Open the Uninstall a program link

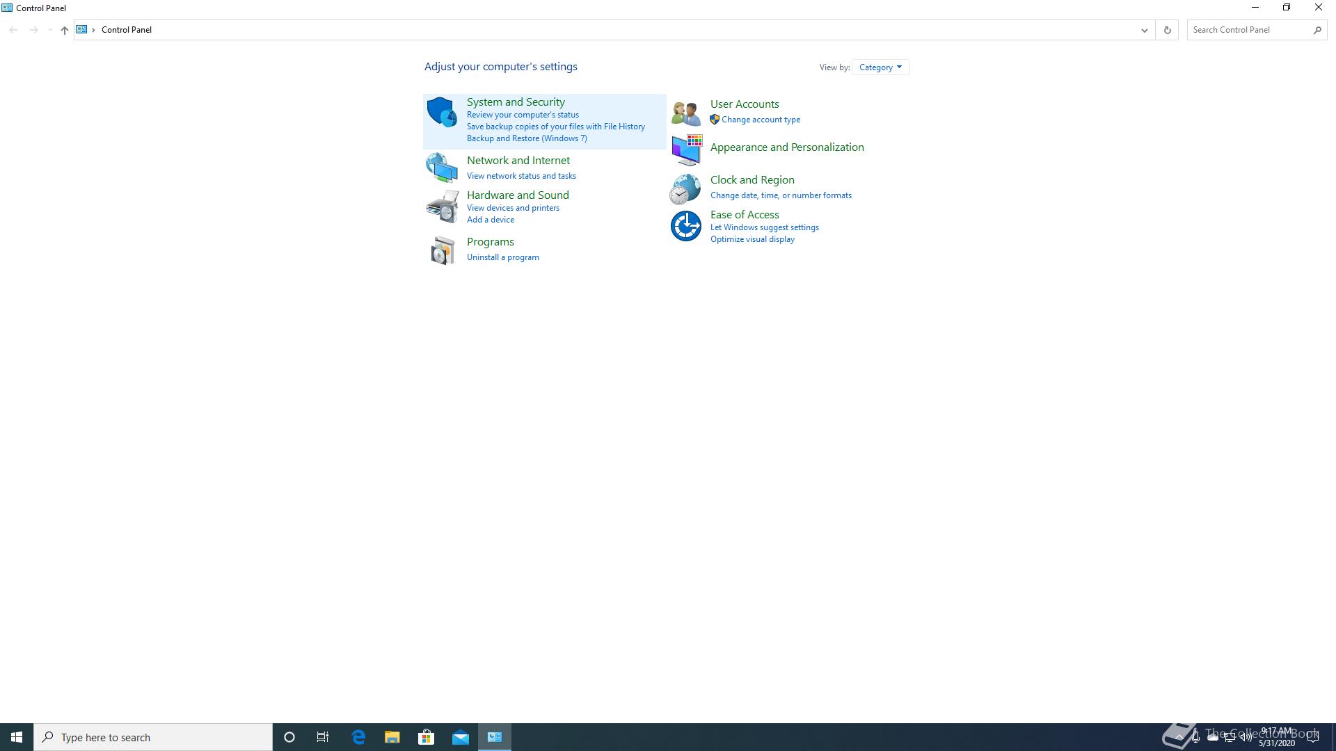click(x=502, y=257)
